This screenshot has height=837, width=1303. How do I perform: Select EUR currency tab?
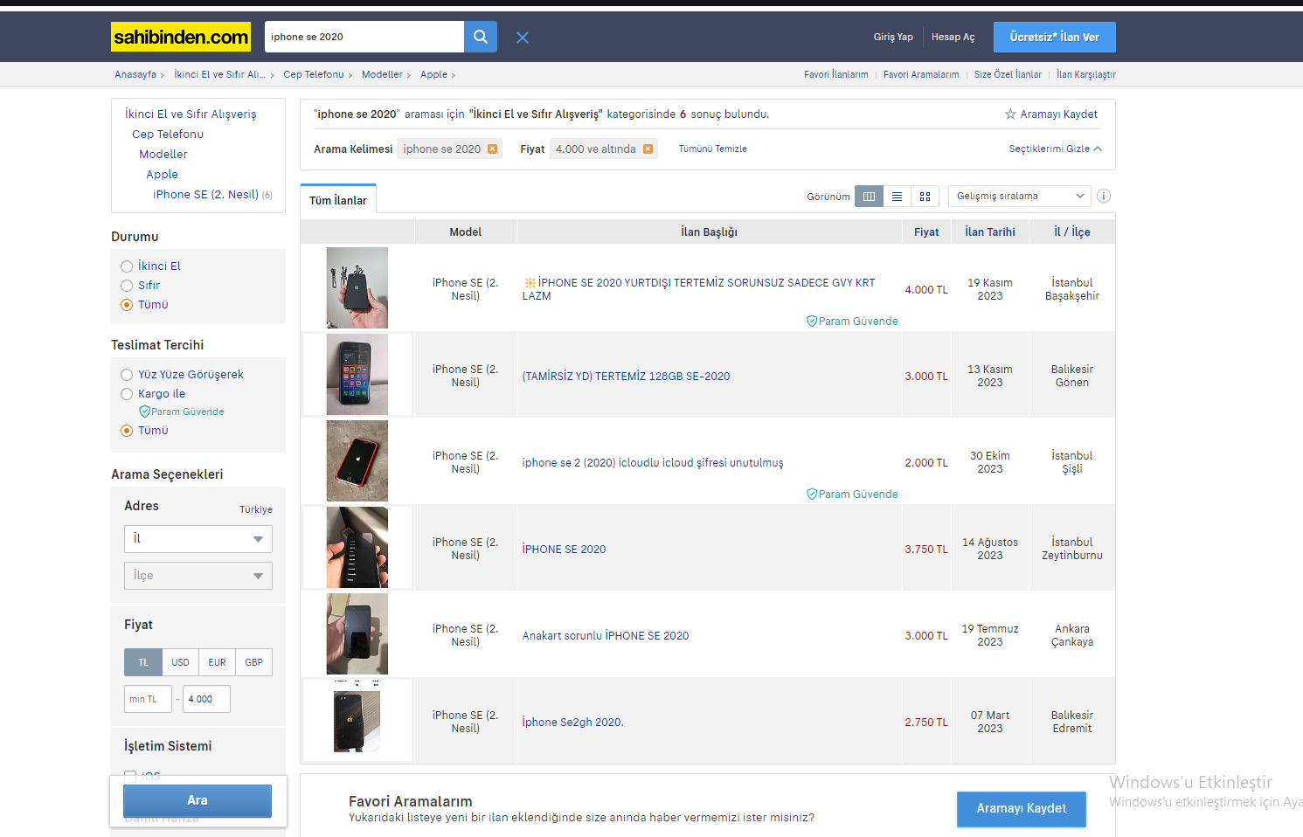point(217,662)
